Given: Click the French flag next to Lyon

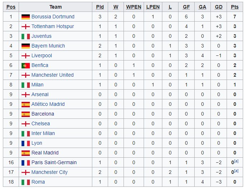Looking at the screenshot, I should (x=25, y=143).
